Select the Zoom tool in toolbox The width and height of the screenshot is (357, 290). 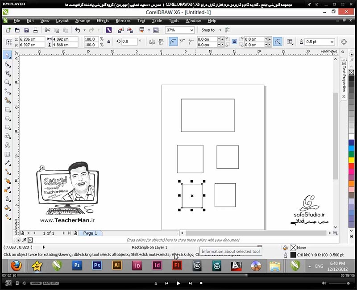(x=8, y=83)
